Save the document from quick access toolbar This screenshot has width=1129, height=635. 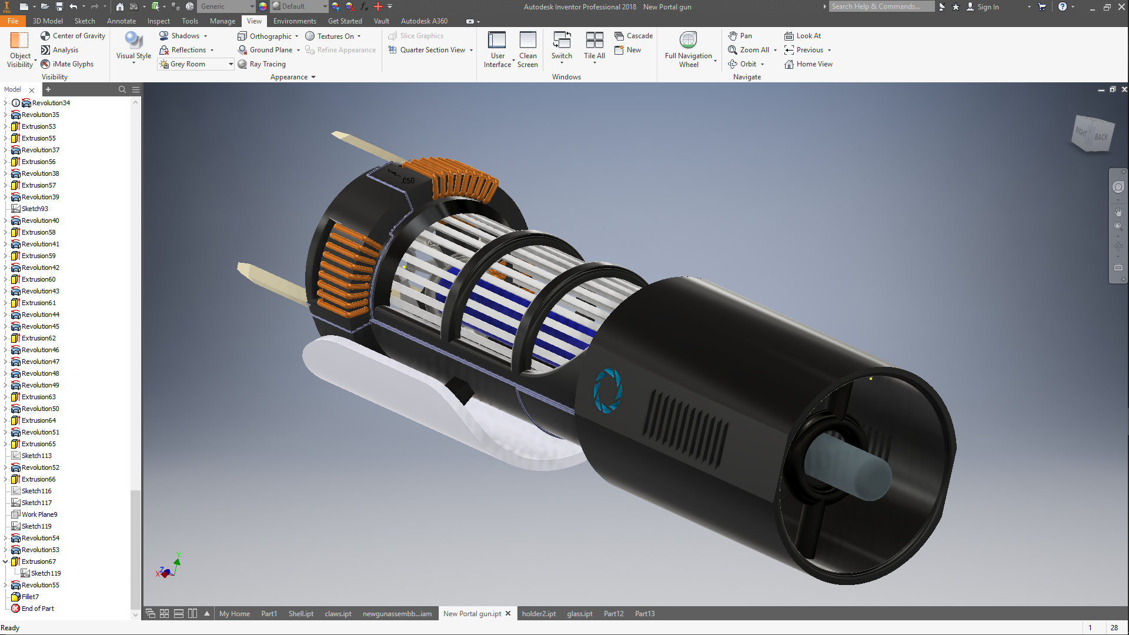coord(59,6)
